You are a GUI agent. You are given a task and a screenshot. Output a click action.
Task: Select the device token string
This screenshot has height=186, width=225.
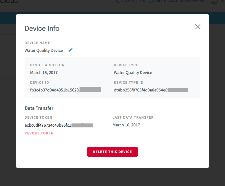(59, 125)
